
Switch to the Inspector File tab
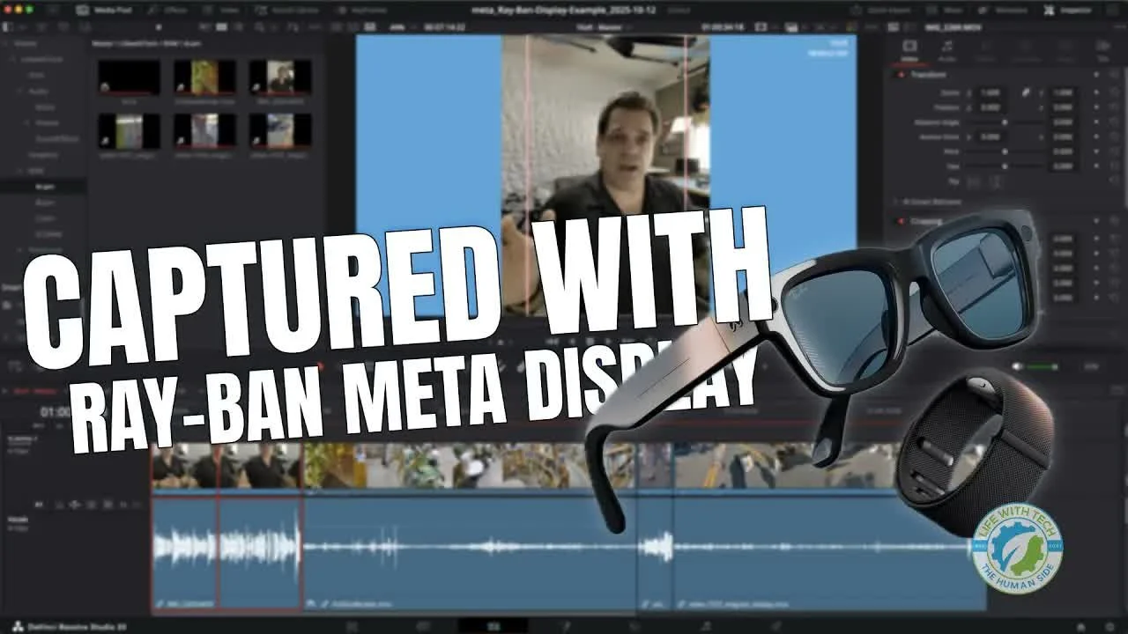[x=1102, y=51]
